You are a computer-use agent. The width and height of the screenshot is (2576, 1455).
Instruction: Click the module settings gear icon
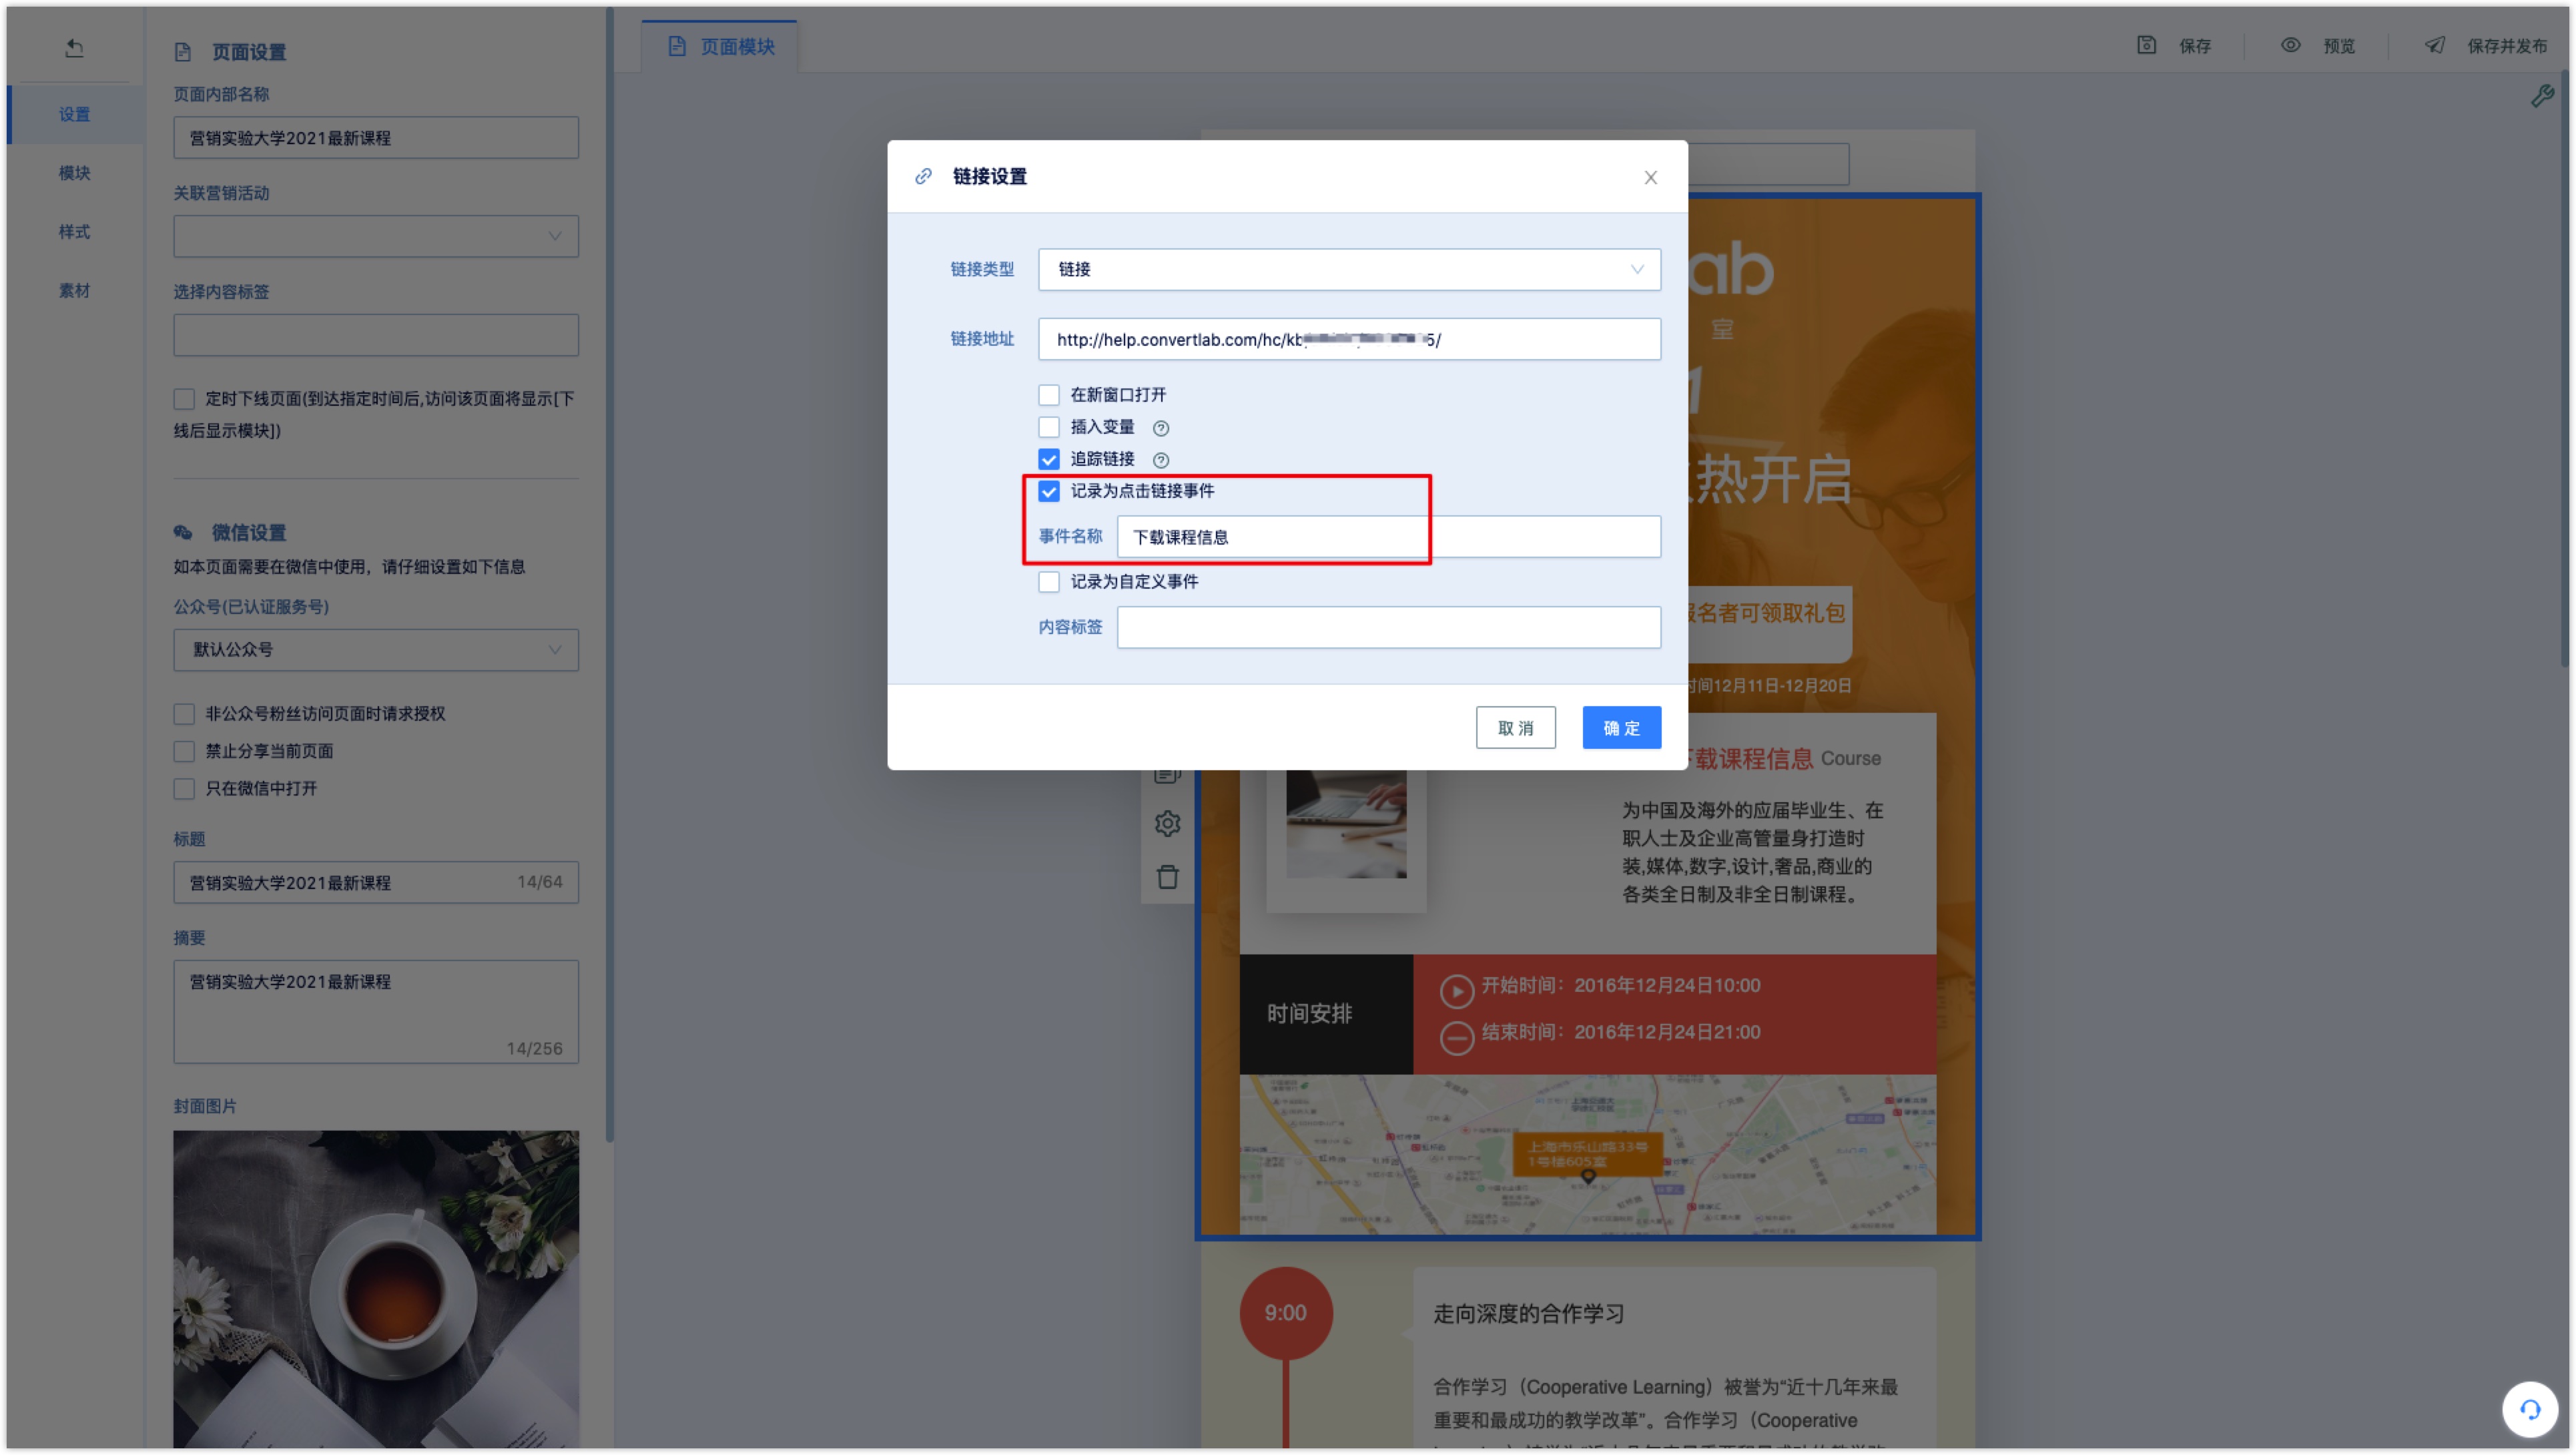tap(1167, 823)
